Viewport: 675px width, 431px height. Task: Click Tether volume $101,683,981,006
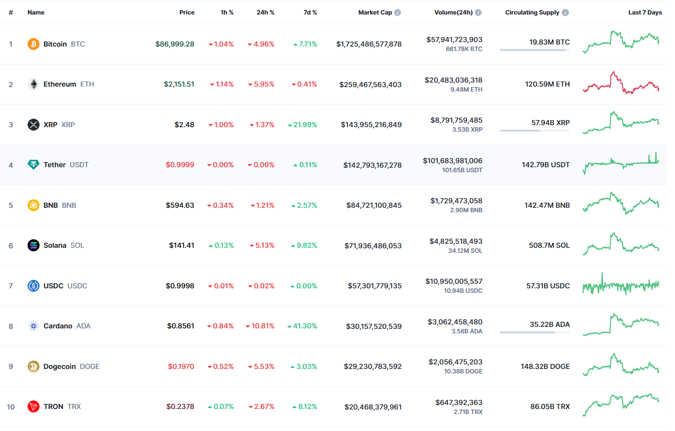click(x=453, y=161)
